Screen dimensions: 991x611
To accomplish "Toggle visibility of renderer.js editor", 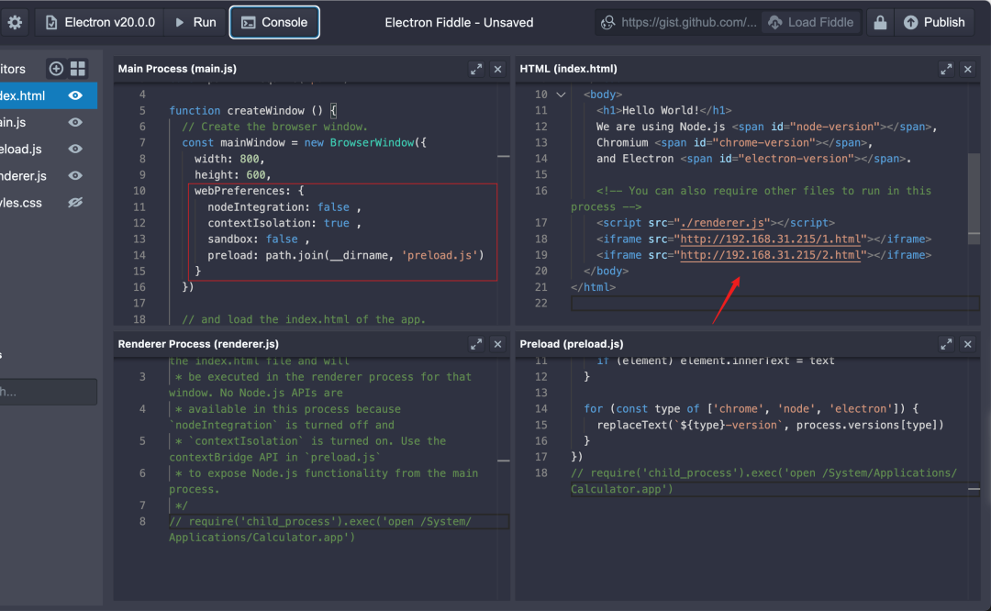I will click(x=75, y=175).
